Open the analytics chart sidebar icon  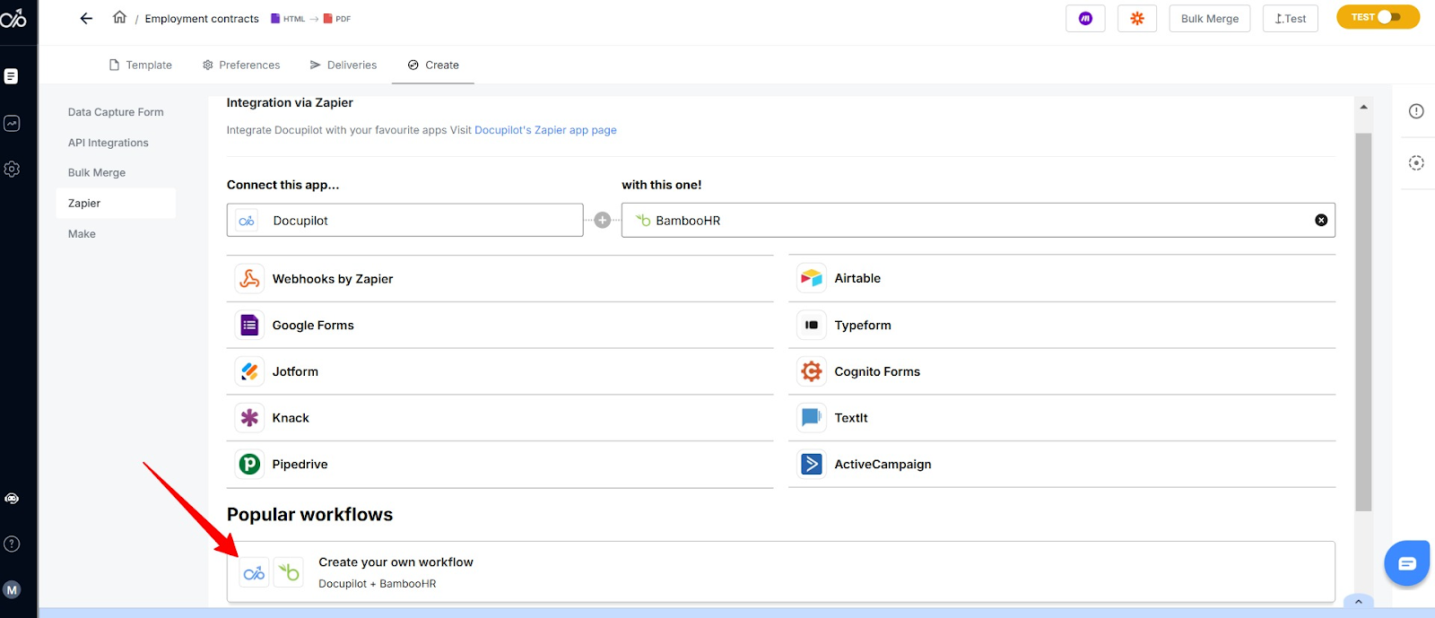point(12,123)
